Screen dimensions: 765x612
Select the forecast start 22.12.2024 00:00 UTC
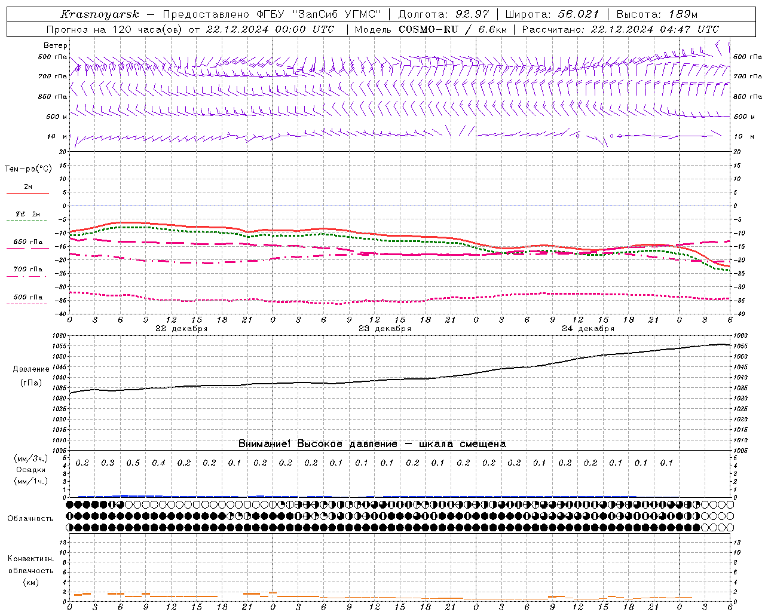(x=270, y=29)
